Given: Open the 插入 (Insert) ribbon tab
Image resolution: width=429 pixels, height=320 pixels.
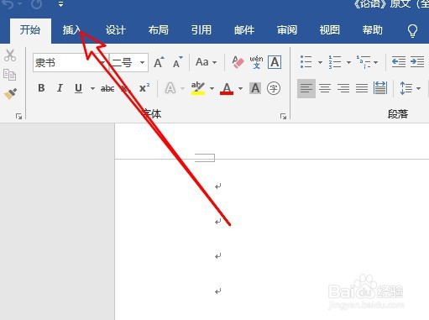Looking at the screenshot, I should [71, 29].
